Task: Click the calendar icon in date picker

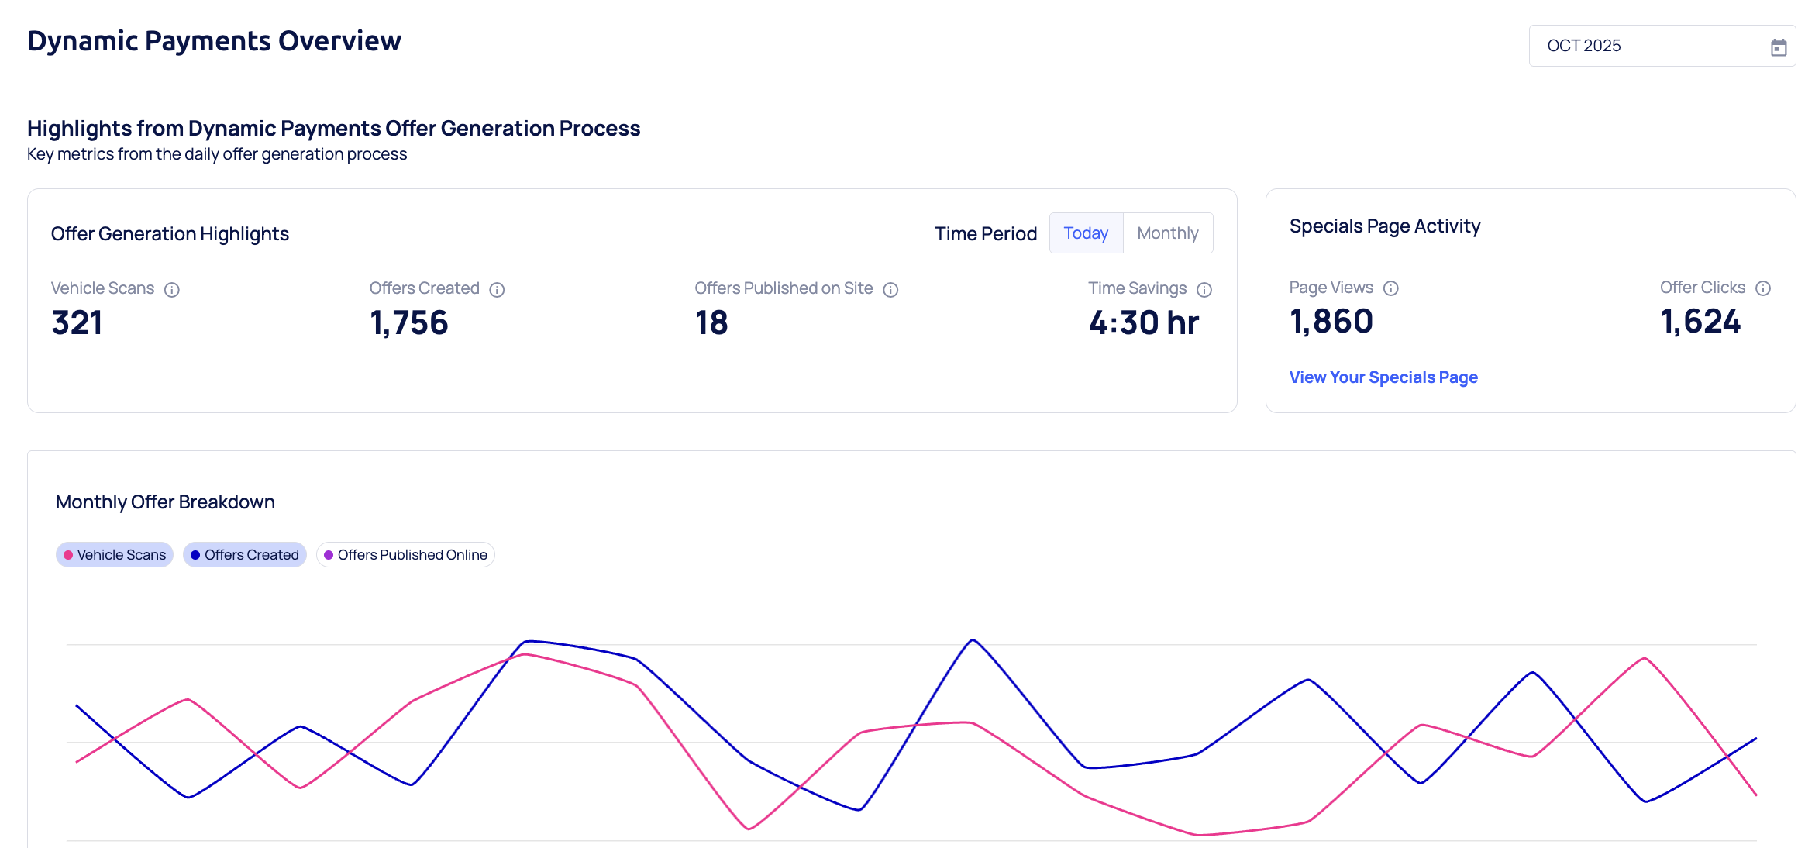Action: click(x=1778, y=47)
